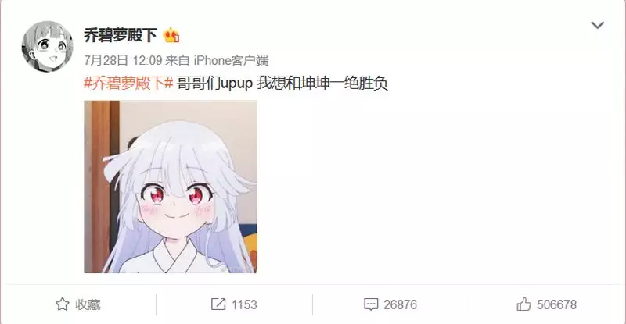The width and height of the screenshot is (626, 324).
Task: Click the 7月28日 12:09 timestamp
Action: click(123, 60)
